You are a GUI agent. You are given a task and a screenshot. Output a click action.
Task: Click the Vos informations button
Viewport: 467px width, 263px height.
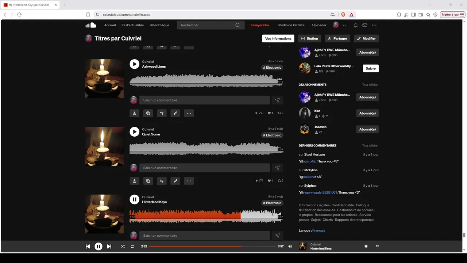(x=278, y=38)
